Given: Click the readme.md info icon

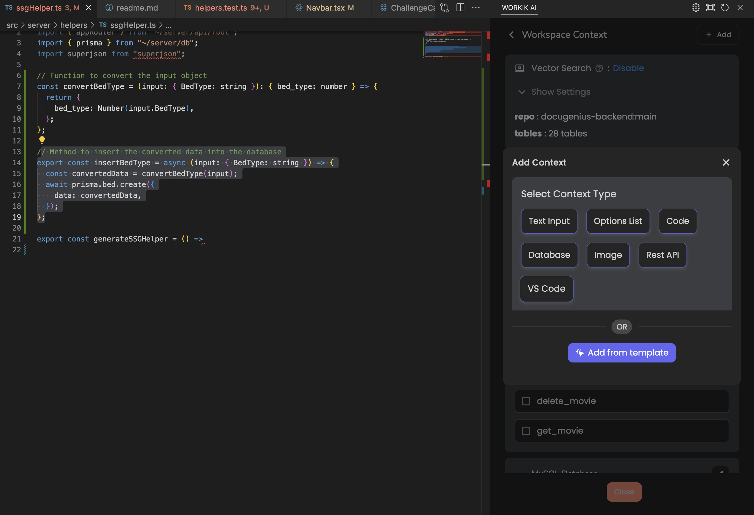Looking at the screenshot, I should pos(109,8).
